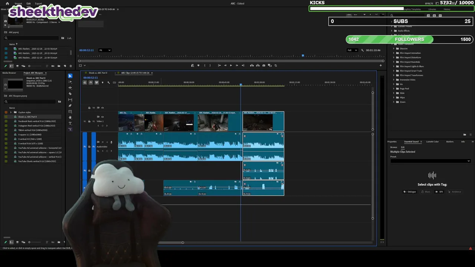475x267 pixels.
Task: Click the Lift button in program monitor
Action: 252,65
